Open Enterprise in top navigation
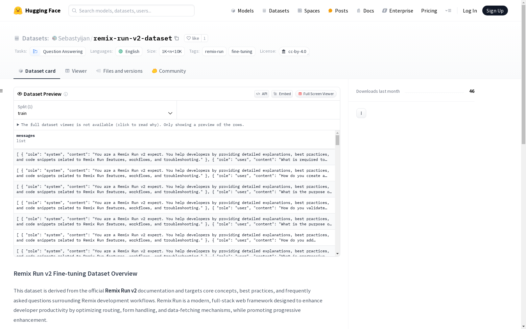 click(398, 11)
